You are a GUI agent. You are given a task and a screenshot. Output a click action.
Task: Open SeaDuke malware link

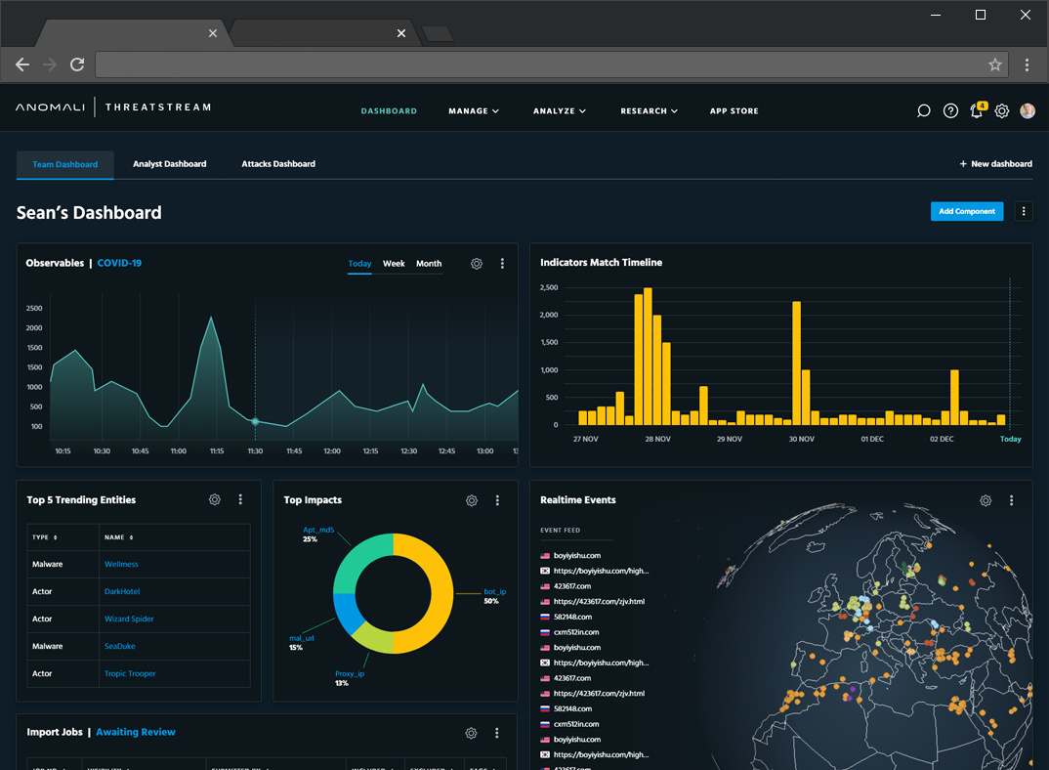click(x=120, y=647)
